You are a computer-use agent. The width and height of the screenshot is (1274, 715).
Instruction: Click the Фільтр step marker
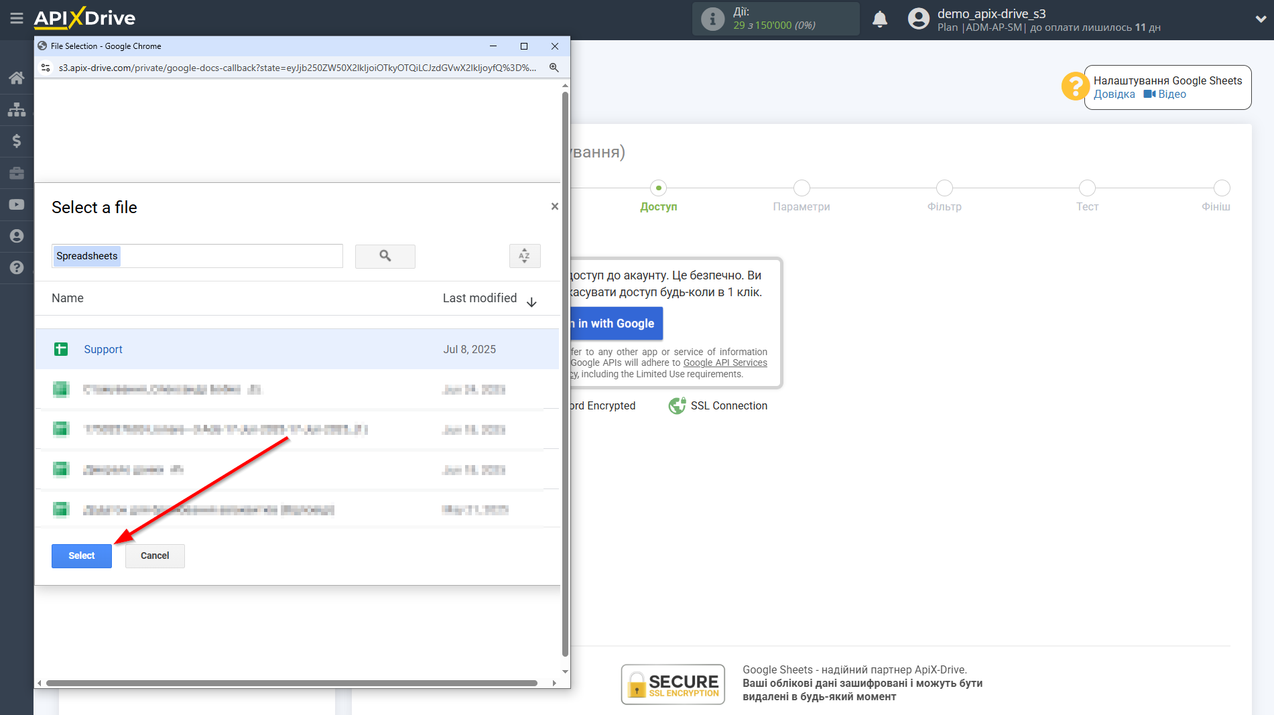tap(944, 188)
